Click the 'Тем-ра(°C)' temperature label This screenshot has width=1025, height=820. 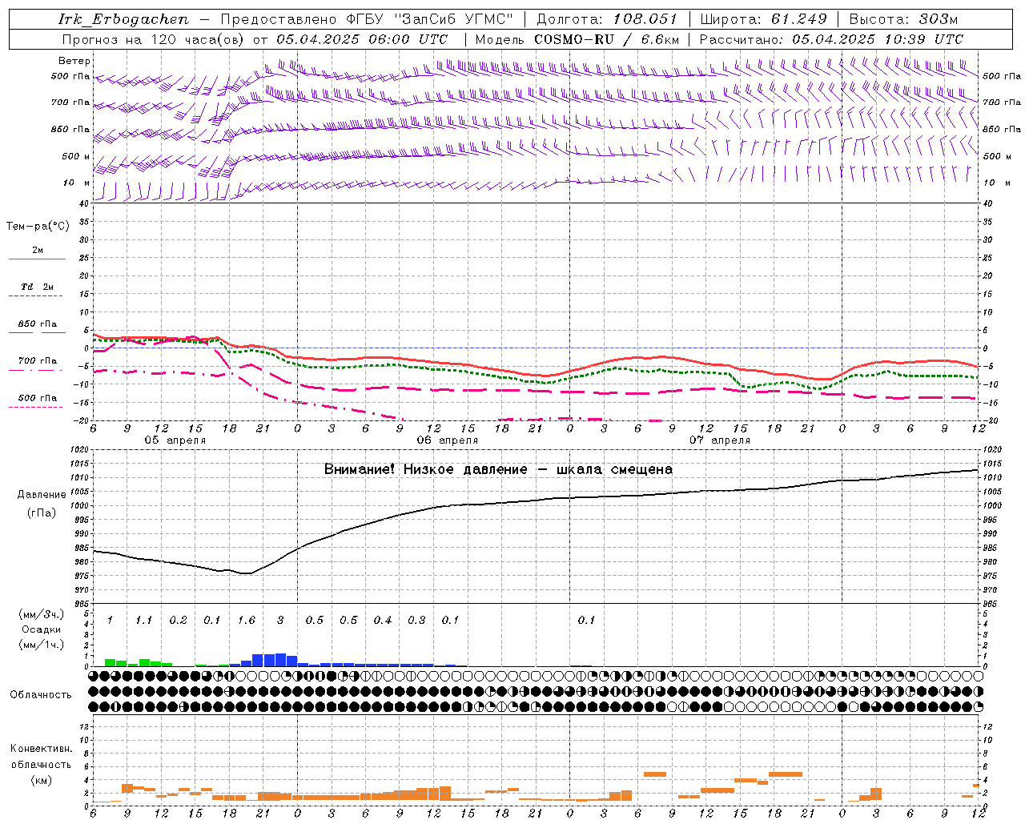click(x=38, y=227)
